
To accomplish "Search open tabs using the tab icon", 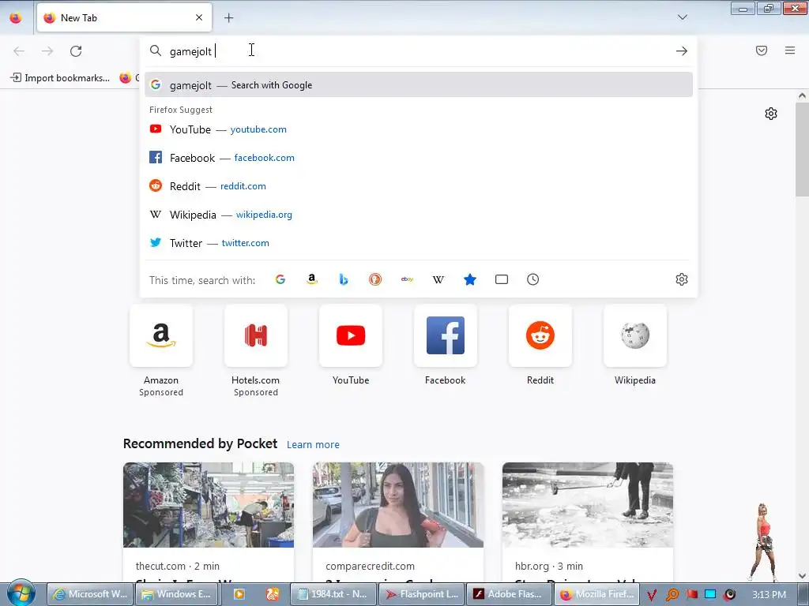I will click(x=502, y=279).
